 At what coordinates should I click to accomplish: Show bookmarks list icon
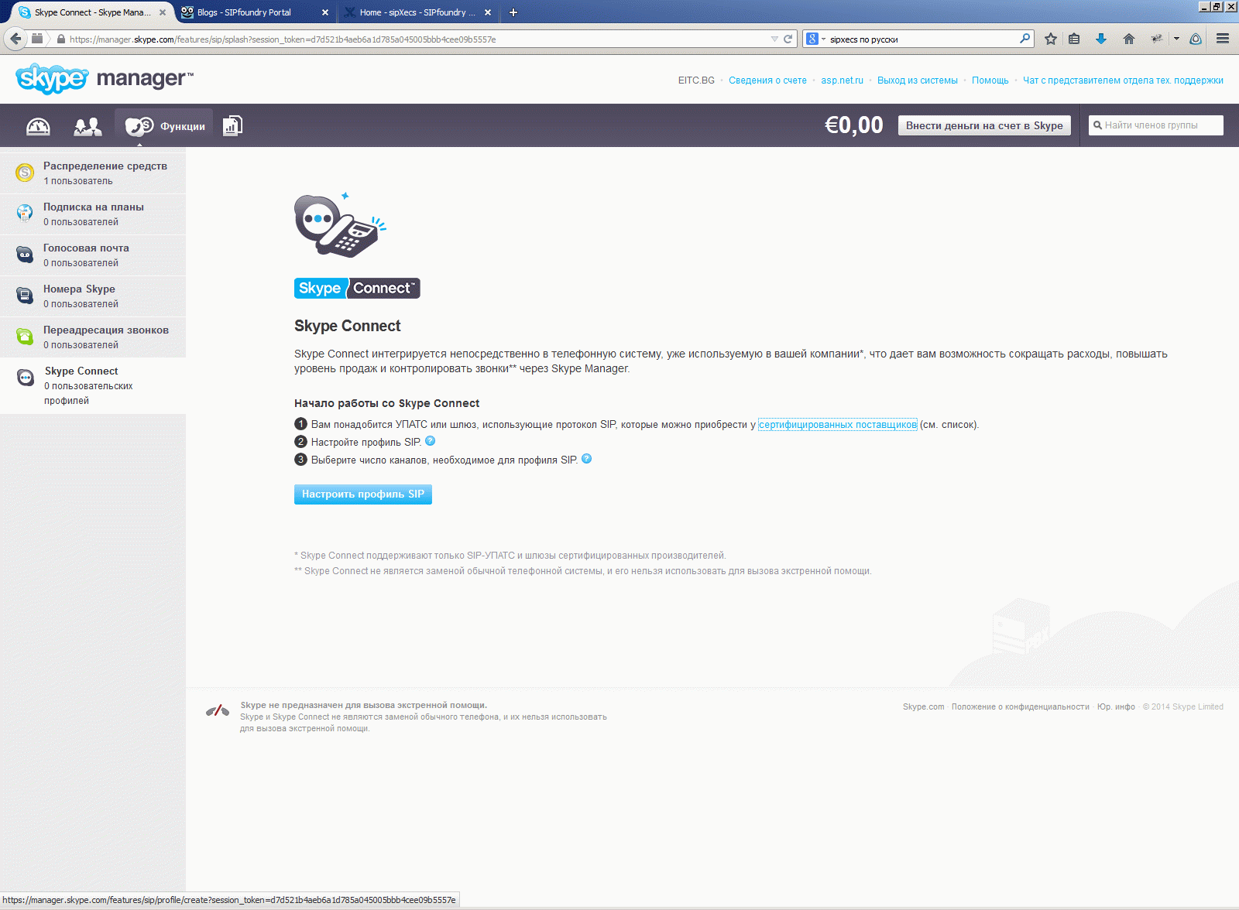tap(1074, 39)
